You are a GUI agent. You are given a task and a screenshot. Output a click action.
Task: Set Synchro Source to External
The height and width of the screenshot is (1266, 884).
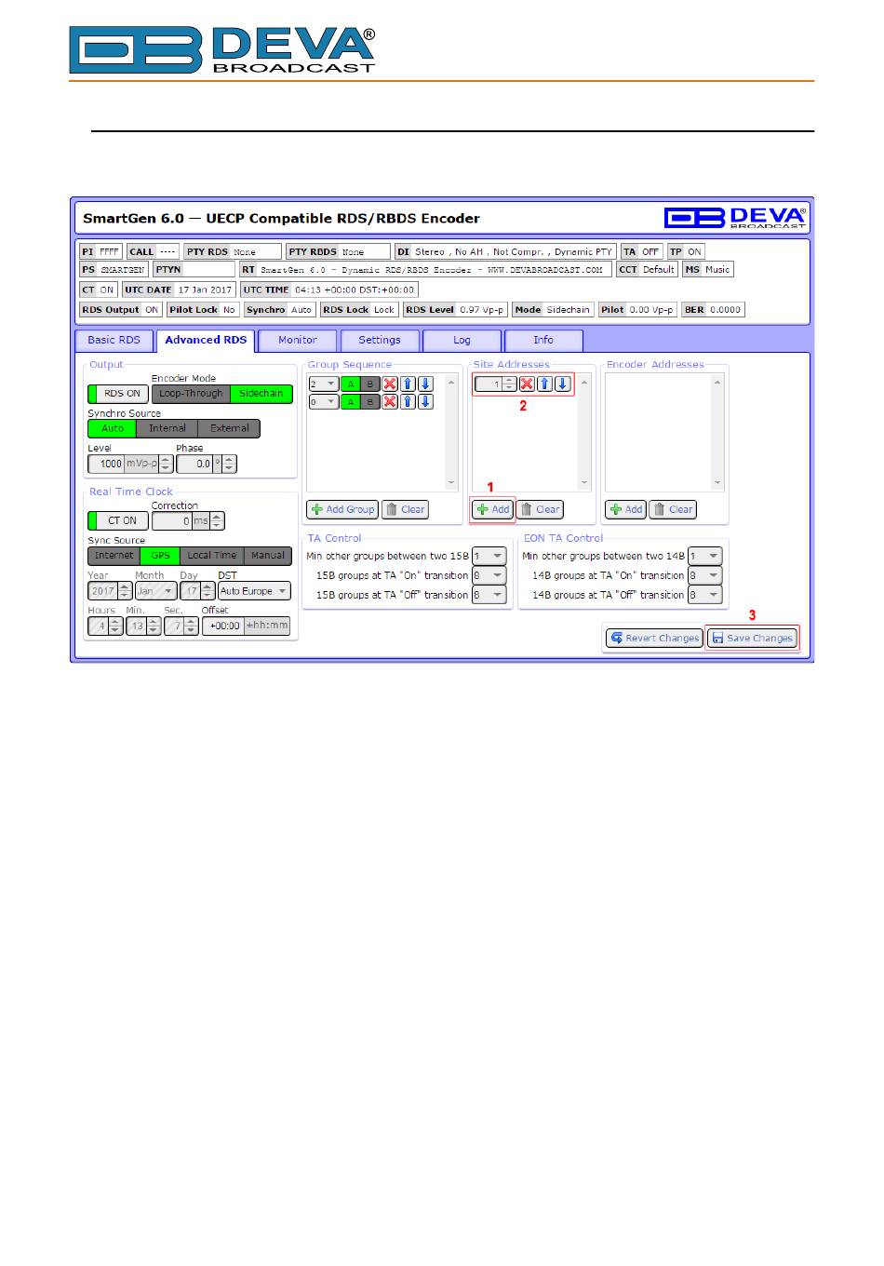pyautogui.click(x=229, y=428)
